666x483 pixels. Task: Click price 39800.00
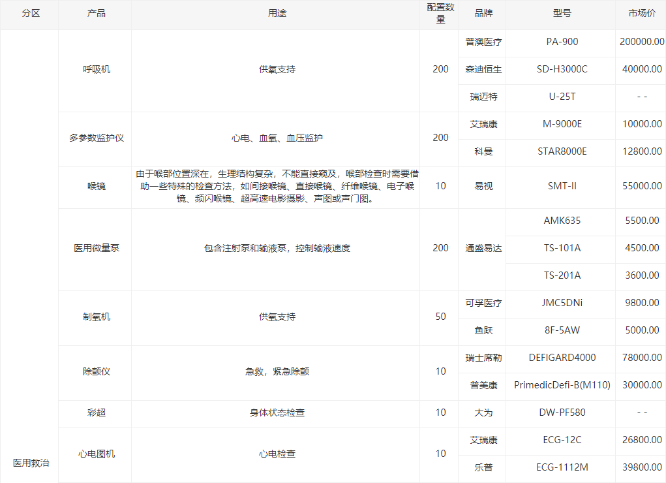[642, 467]
